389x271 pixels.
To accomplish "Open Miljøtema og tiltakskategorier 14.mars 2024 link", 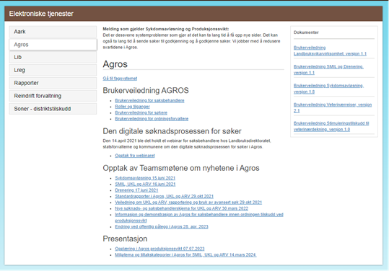I will [x=185, y=254].
